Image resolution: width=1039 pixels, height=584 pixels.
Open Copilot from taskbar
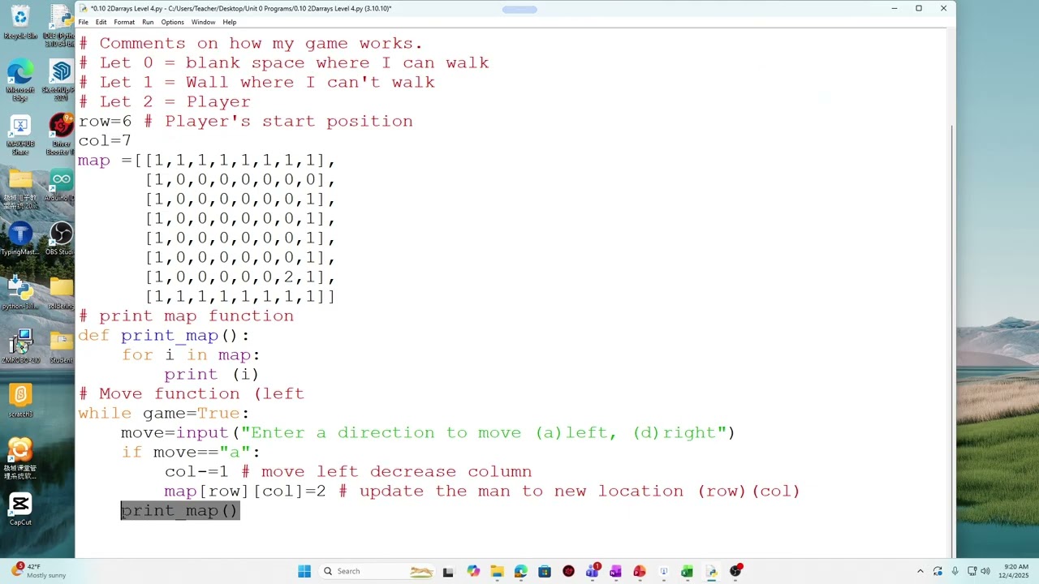473,571
